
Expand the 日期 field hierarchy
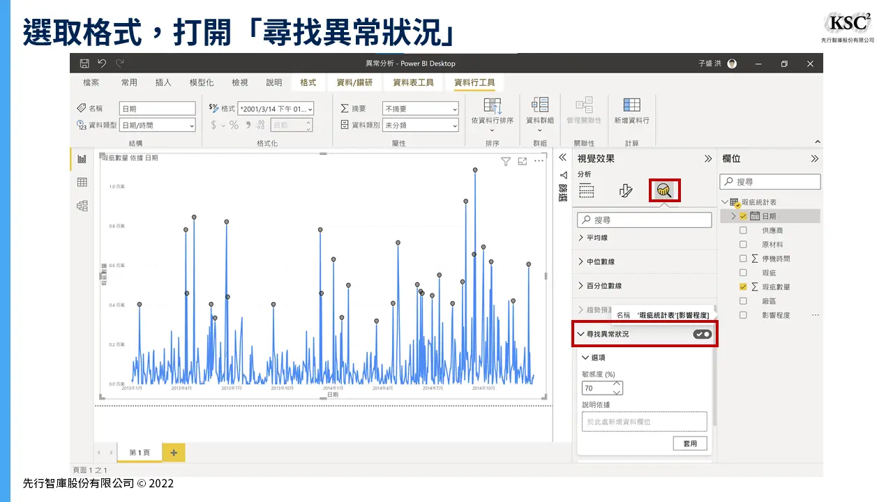pos(733,216)
